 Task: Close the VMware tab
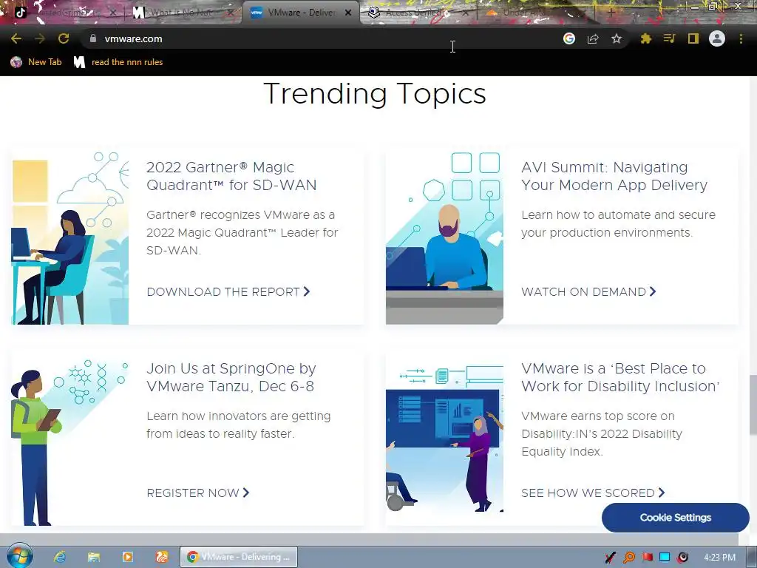click(x=348, y=13)
